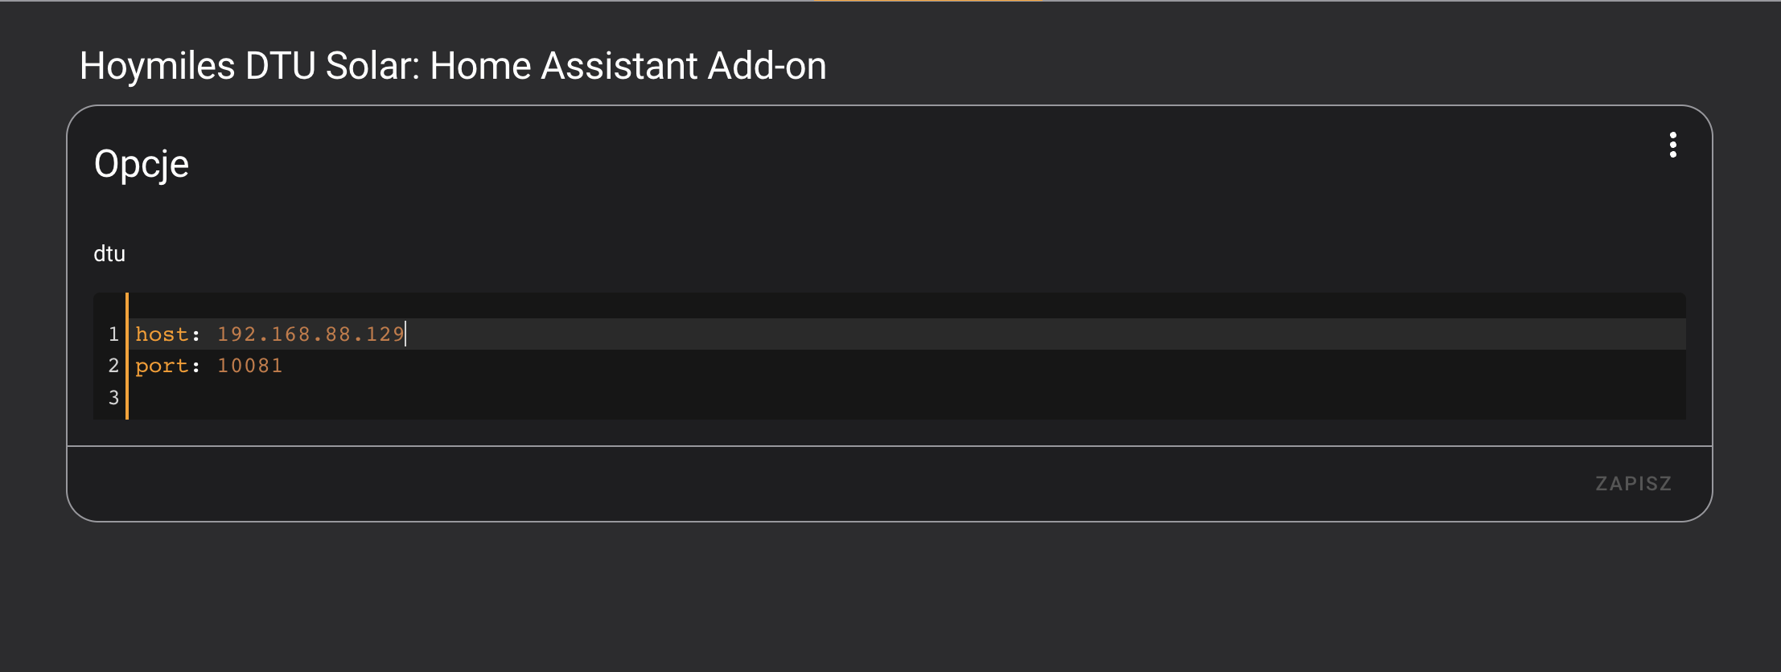This screenshot has height=672, width=1781.
Task: Click the ZAPISZ save button
Action: click(1633, 483)
